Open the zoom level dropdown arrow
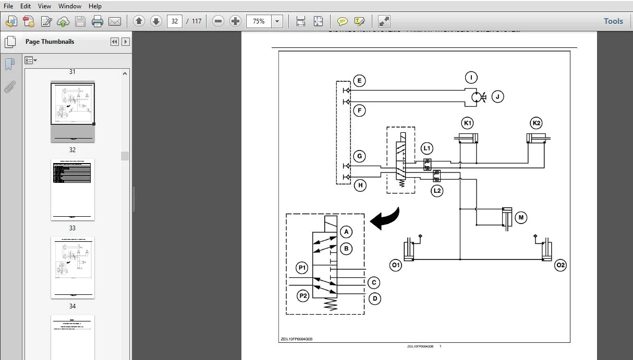This screenshot has width=633, height=360. point(277,21)
